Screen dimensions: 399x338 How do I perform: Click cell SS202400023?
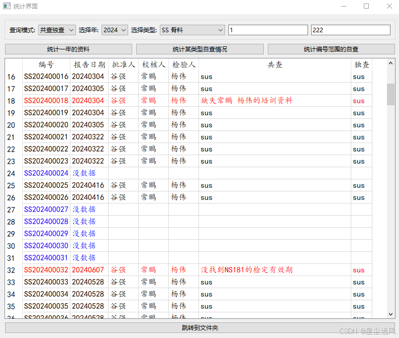click(46, 161)
